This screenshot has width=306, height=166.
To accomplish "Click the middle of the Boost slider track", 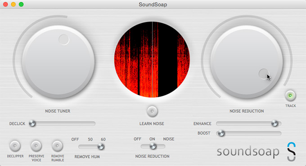I will 248,134.
